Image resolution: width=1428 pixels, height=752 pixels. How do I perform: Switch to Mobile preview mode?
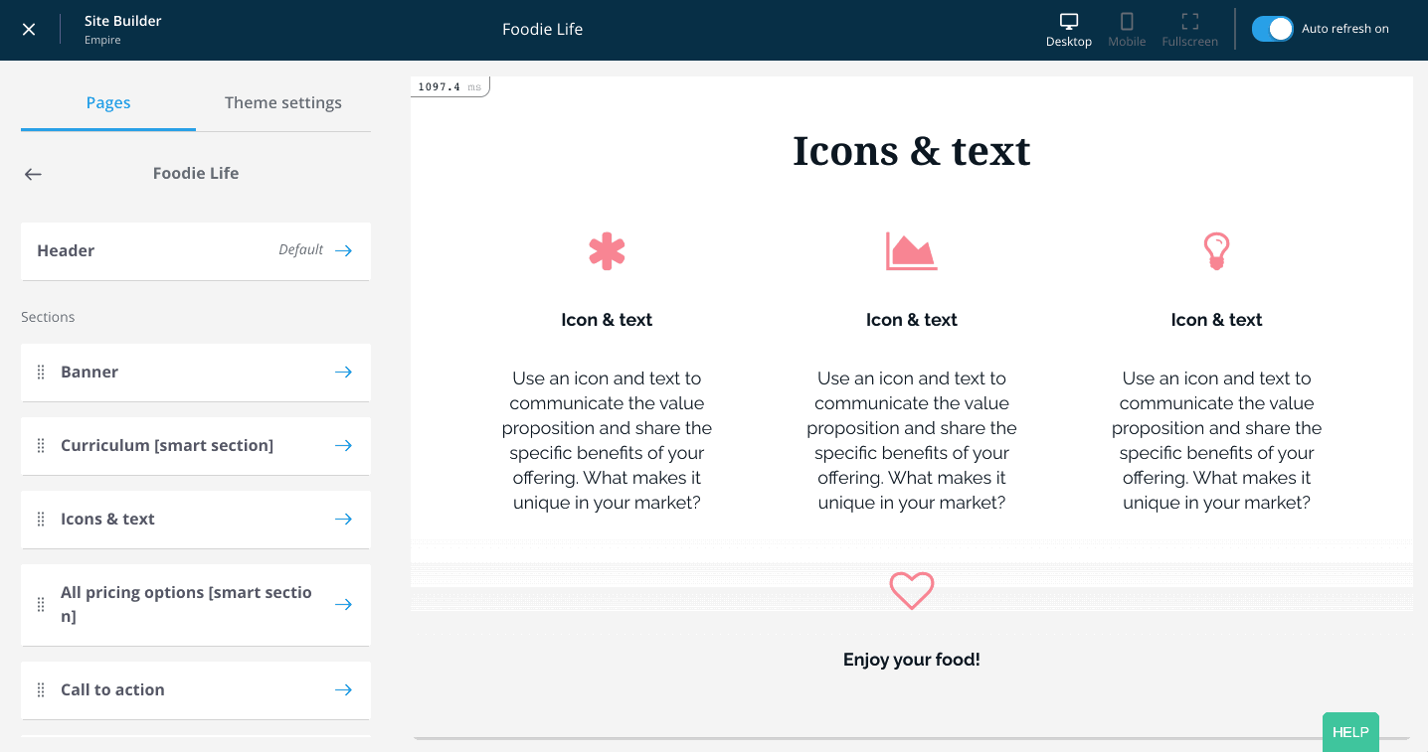[1126, 29]
